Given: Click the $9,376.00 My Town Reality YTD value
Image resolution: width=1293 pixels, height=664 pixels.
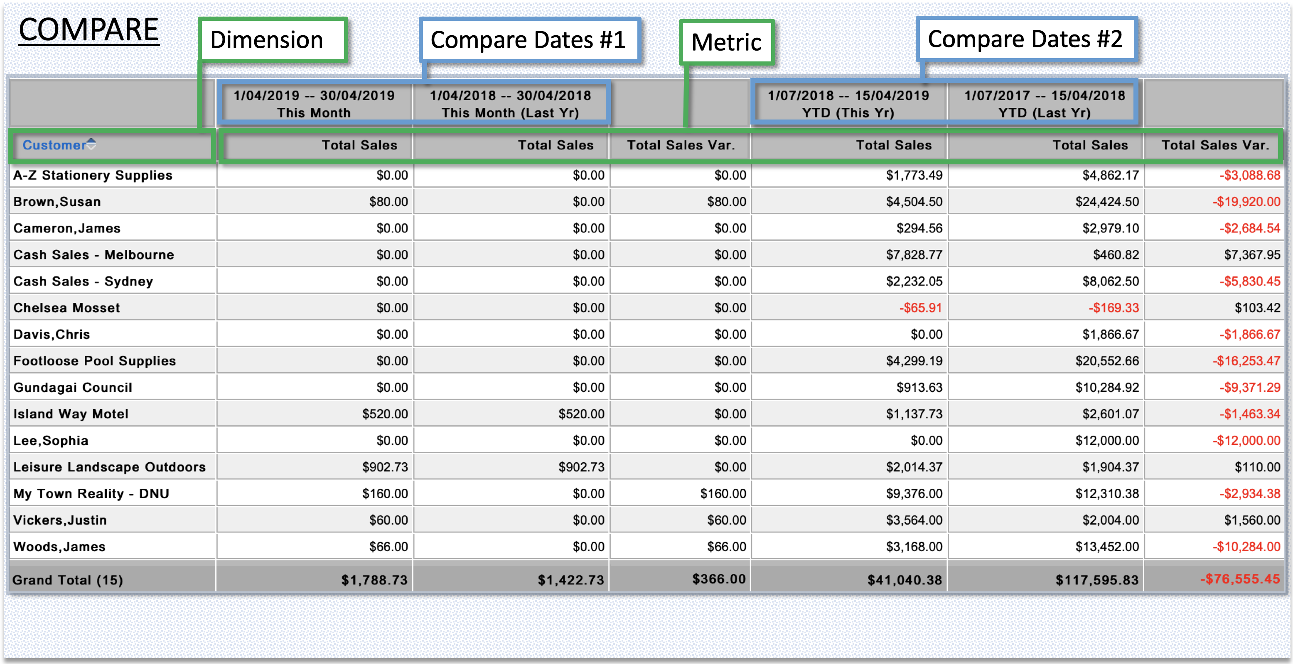Looking at the screenshot, I should (914, 494).
